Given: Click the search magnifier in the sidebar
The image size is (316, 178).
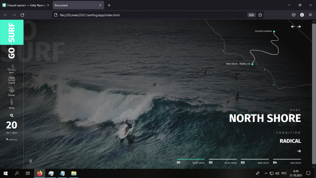Looking at the screenshot, I should click(12, 115).
